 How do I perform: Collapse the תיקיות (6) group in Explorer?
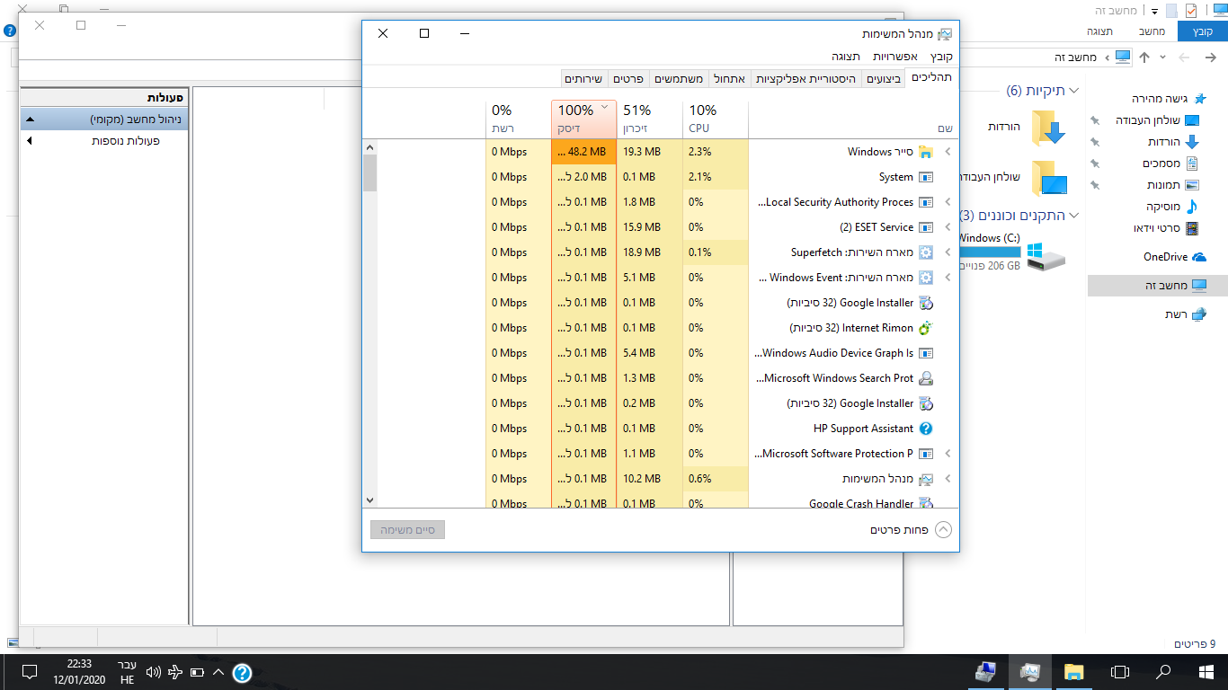click(1073, 91)
